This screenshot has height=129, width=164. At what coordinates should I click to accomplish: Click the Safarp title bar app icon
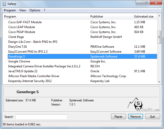(4, 4)
